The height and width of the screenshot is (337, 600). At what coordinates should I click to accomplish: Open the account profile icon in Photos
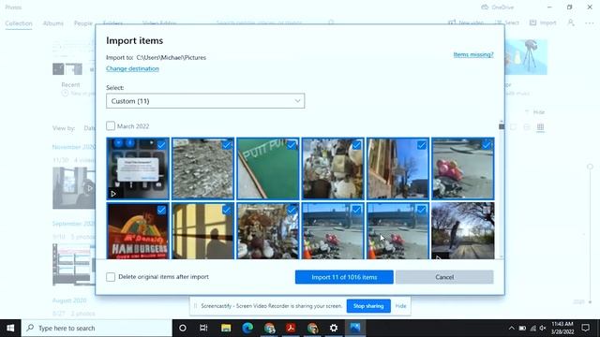click(571, 22)
